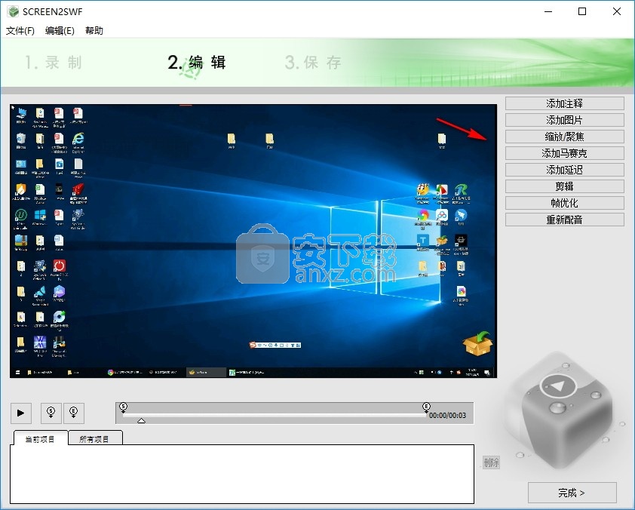This screenshot has height=510, width=635.
Task: Click the 帧优化 button
Action: (x=565, y=204)
